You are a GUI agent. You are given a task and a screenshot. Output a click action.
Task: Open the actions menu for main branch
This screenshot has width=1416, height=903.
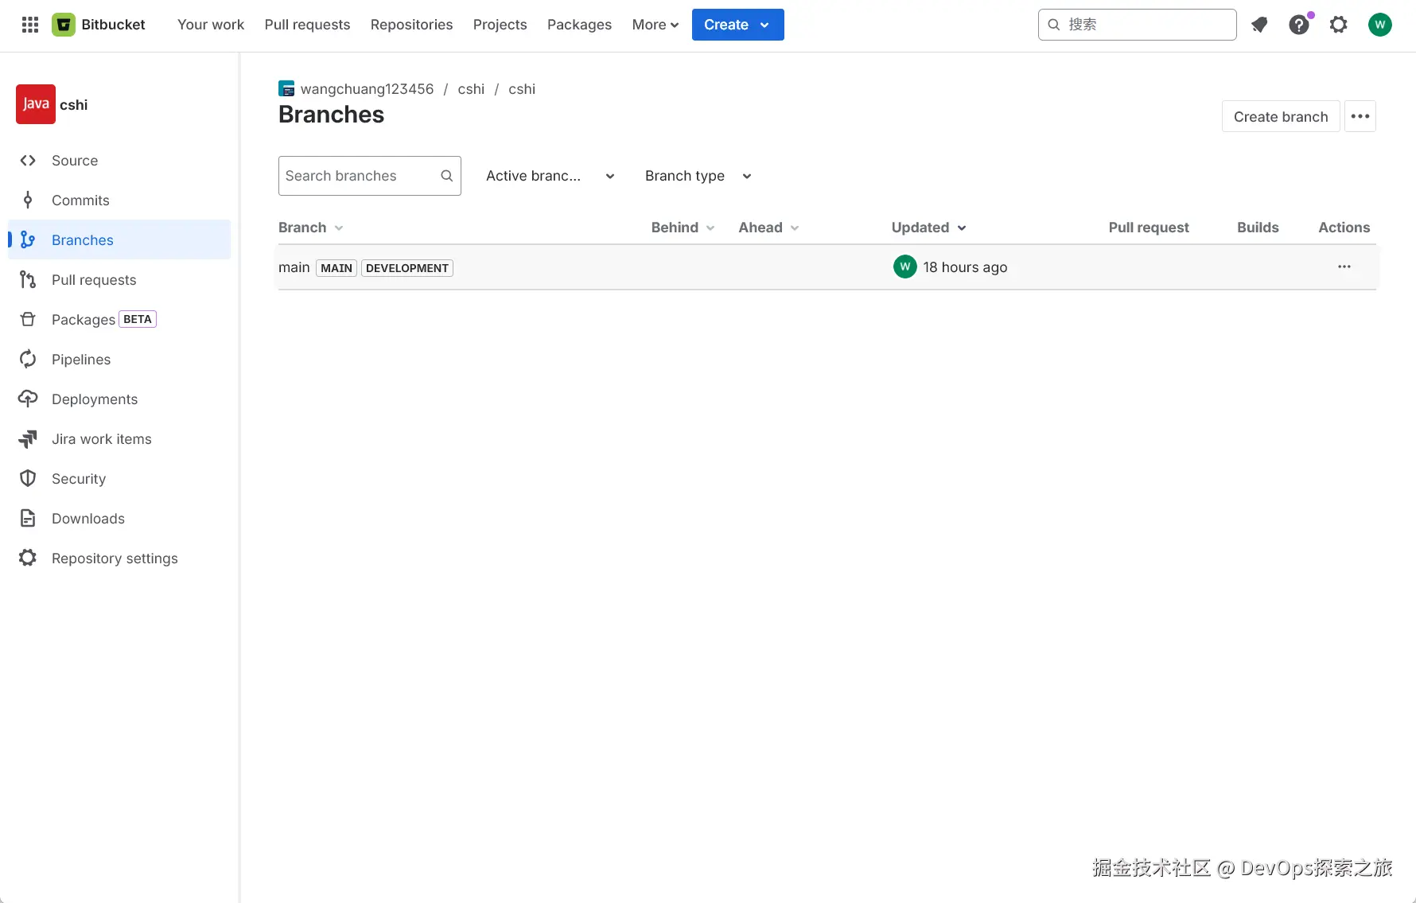[x=1344, y=267]
